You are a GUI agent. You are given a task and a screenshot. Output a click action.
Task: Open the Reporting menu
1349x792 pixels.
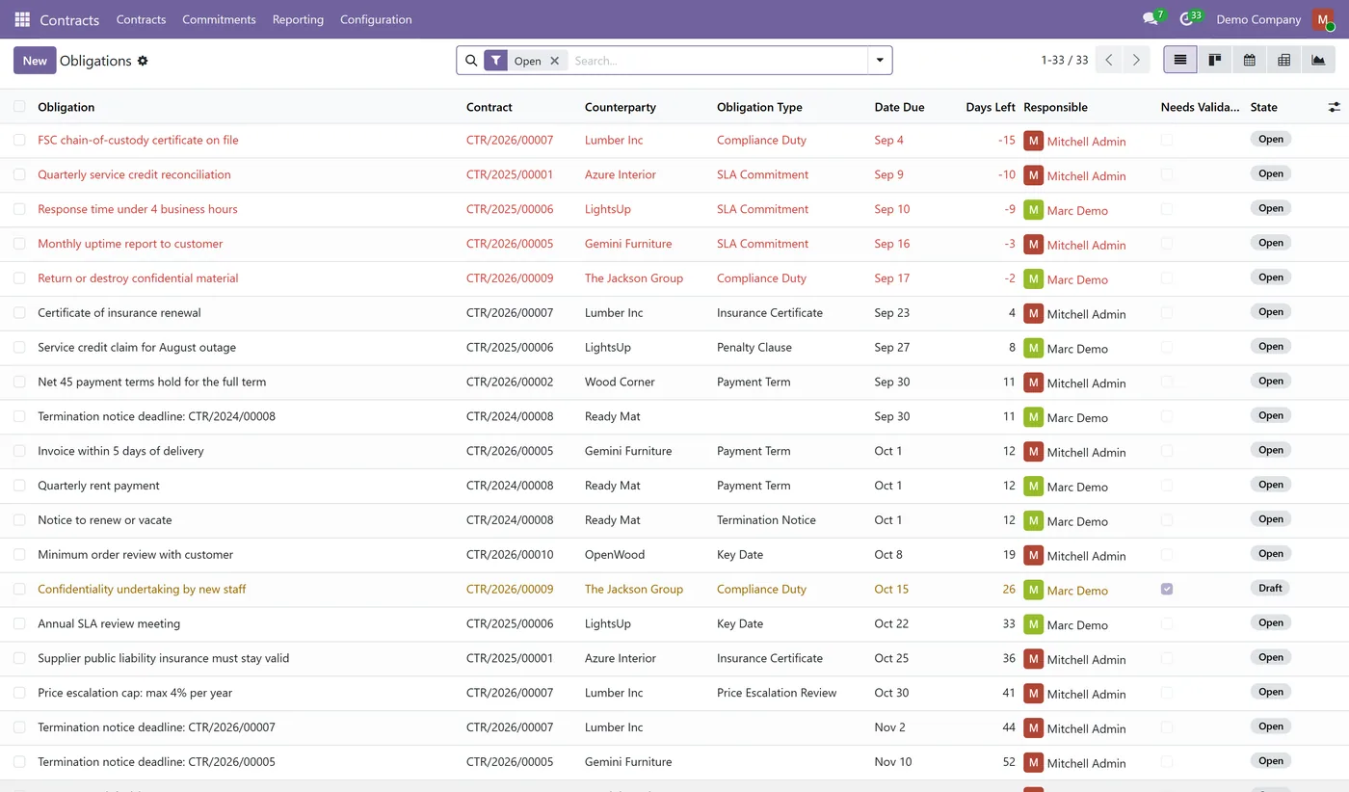[298, 19]
